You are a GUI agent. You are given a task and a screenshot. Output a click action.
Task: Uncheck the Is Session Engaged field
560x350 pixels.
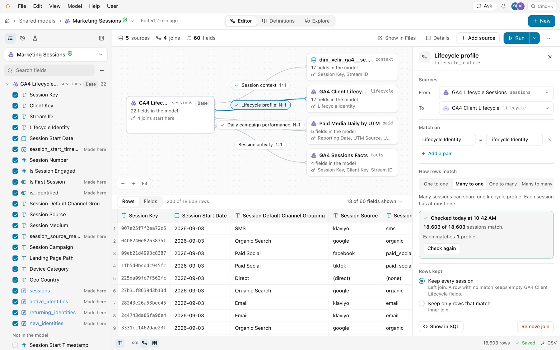pos(15,171)
